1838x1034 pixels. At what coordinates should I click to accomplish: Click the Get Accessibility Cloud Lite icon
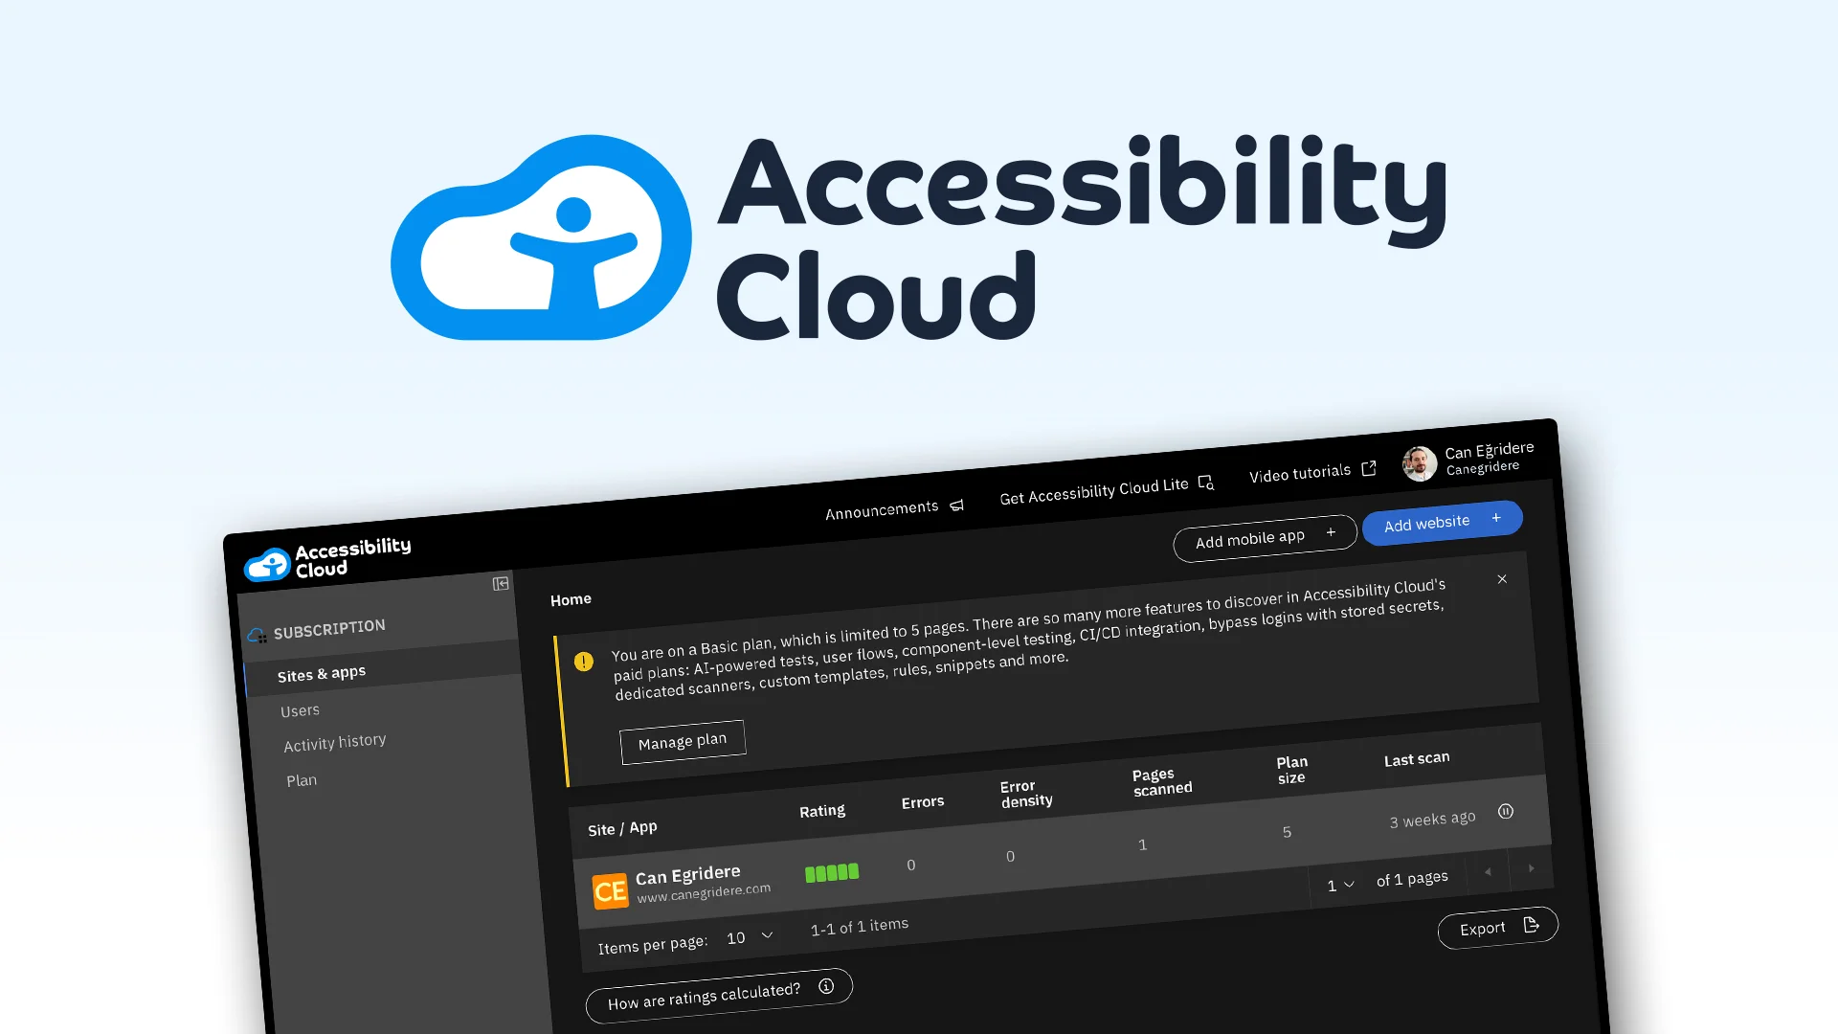[x=1206, y=483]
